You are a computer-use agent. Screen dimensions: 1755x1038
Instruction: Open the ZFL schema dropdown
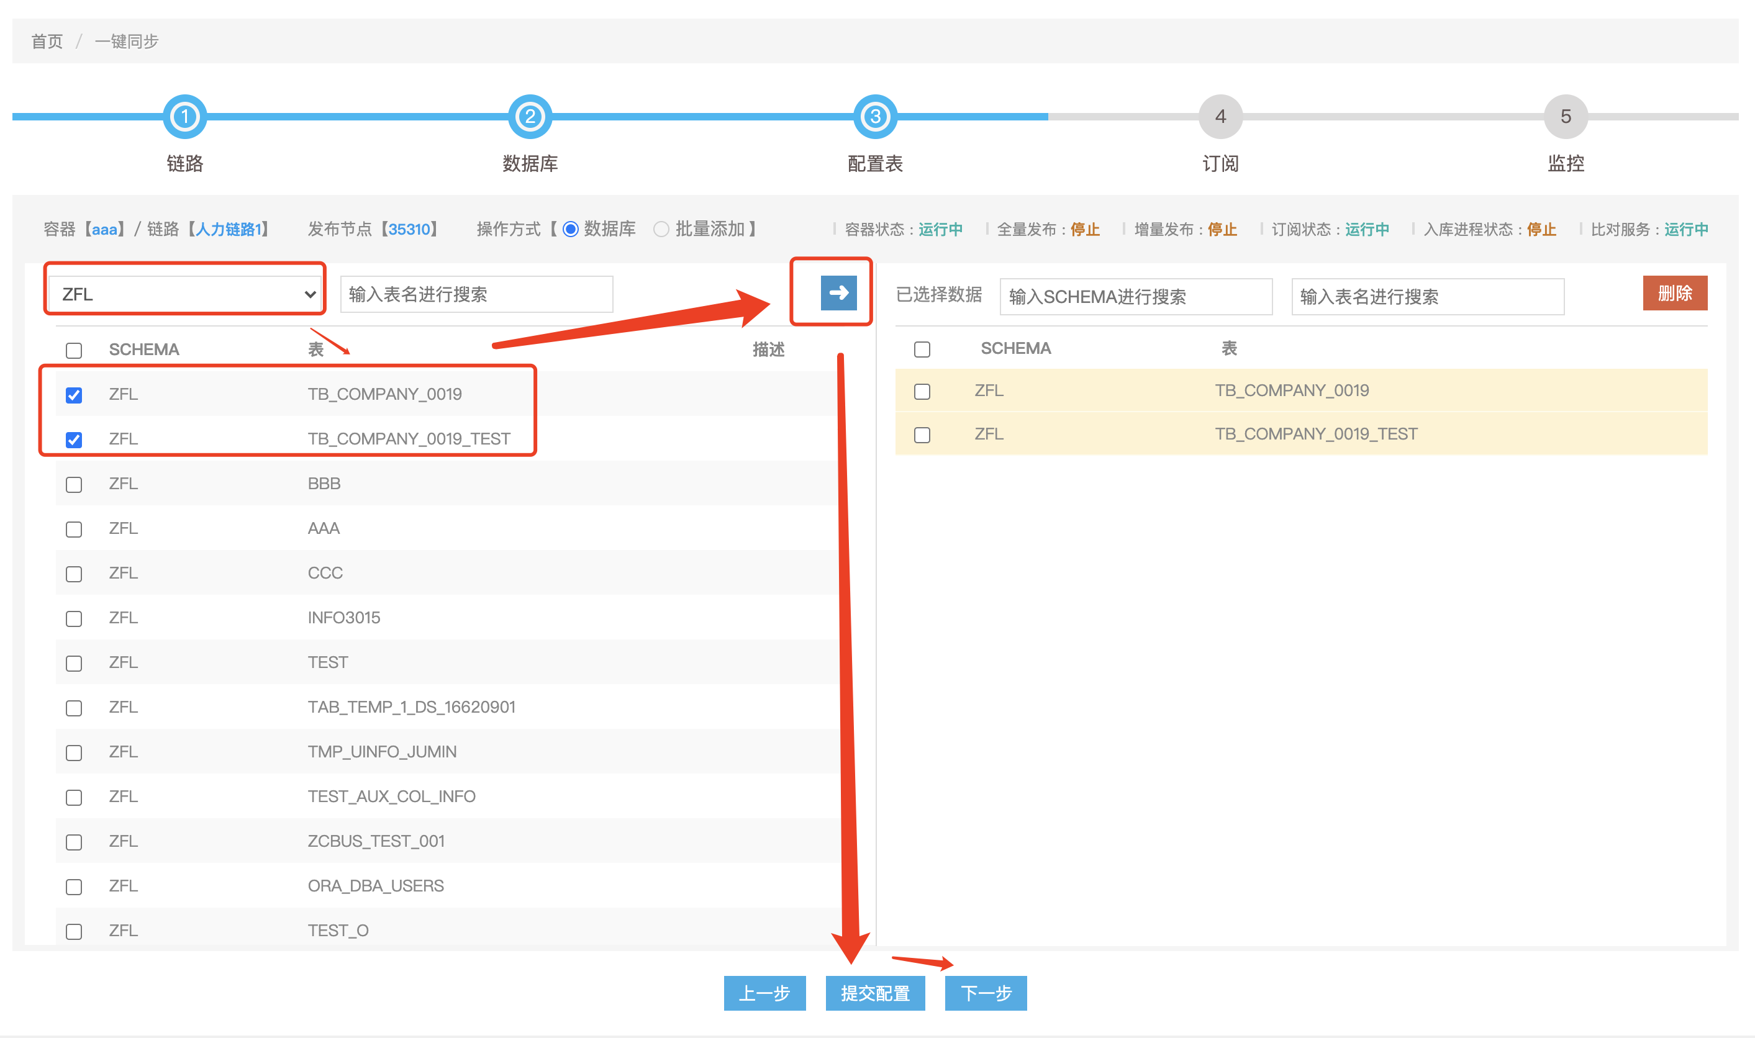click(185, 294)
